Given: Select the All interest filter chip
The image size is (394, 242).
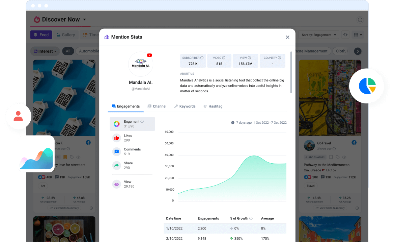Looking at the screenshot, I should [68, 51].
